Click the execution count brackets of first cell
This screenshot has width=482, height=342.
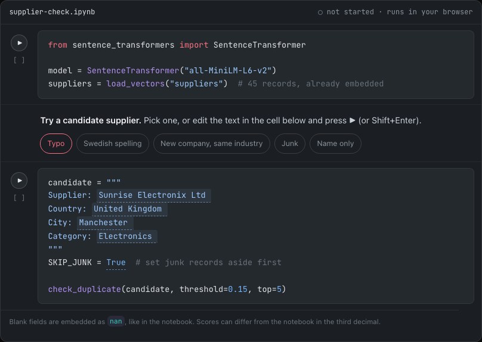(x=19, y=60)
